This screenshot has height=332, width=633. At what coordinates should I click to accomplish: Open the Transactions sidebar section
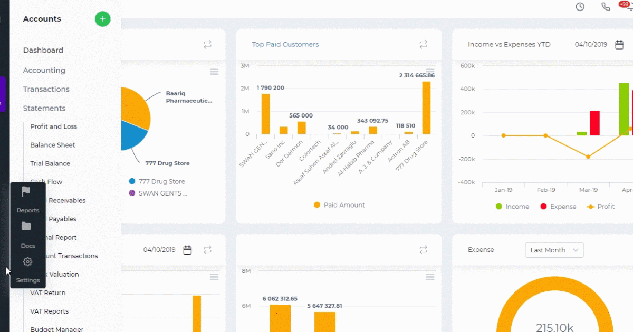[46, 89]
